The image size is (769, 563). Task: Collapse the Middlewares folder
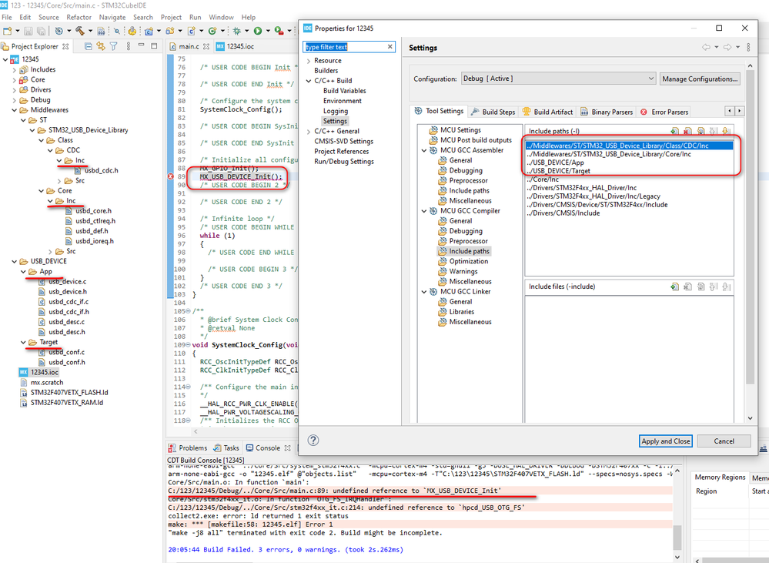(14, 110)
